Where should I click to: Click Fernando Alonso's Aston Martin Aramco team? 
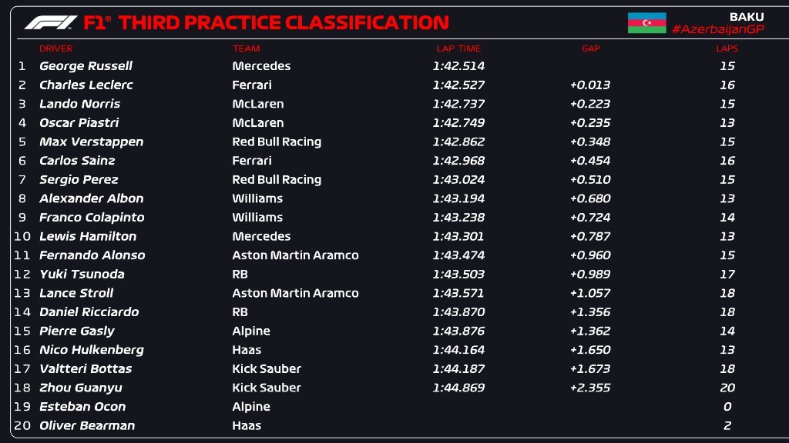(x=295, y=255)
